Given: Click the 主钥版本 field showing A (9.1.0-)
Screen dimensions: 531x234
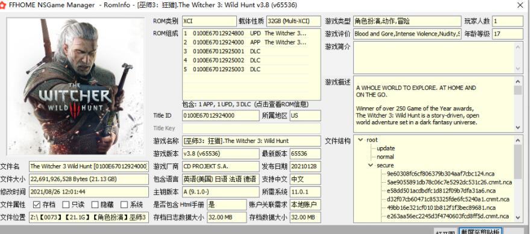Looking at the screenshot, I should [x=221, y=192].
